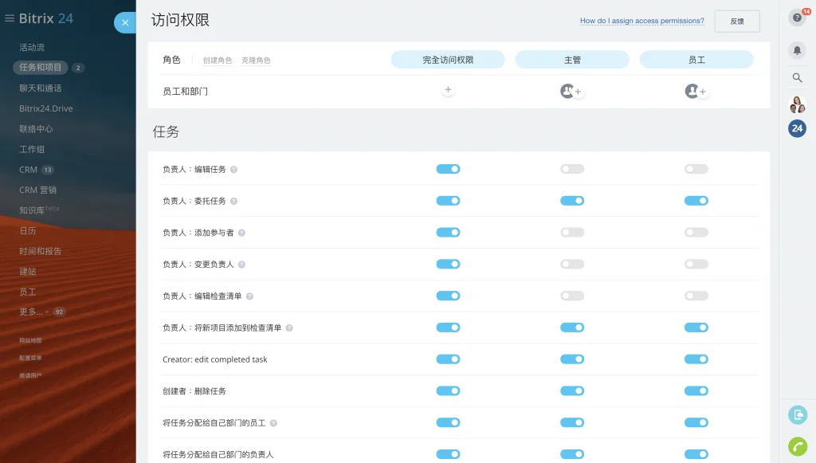816x463 pixels.
Task: Open 邀请用户 link in sidebar
Action: point(30,375)
